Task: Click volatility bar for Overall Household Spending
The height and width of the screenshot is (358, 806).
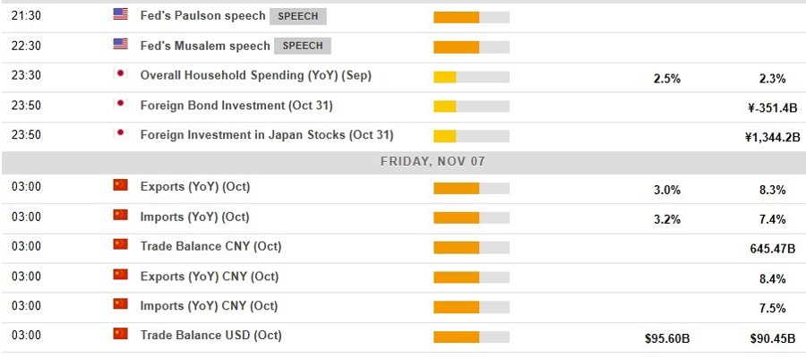Action: [471, 77]
